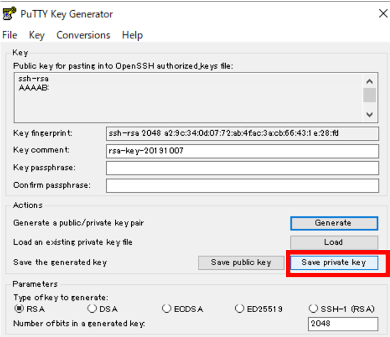The width and height of the screenshot is (390, 337).
Task: Click the 'Public key for pasting' label
Action: tap(123, 66)
